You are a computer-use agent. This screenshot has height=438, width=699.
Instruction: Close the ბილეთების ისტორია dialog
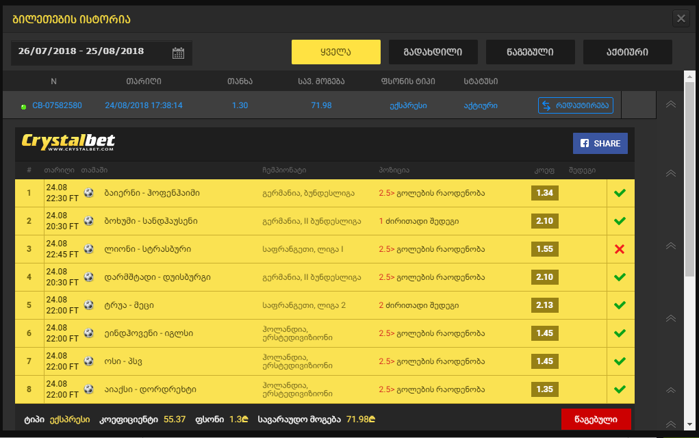tap(681, 18)
